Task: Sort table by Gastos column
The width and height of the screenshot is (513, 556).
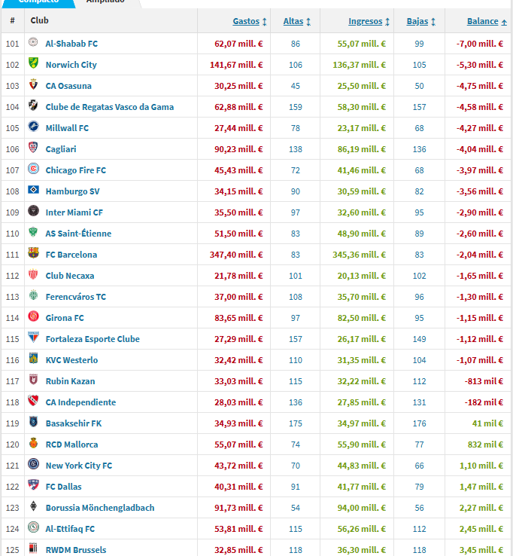Action: pos(250,21)
